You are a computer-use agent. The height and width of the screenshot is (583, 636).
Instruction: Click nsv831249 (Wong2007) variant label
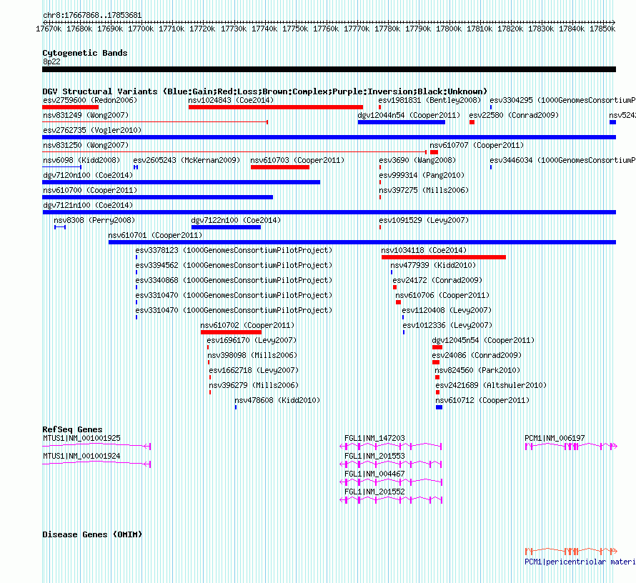(86, 115)
